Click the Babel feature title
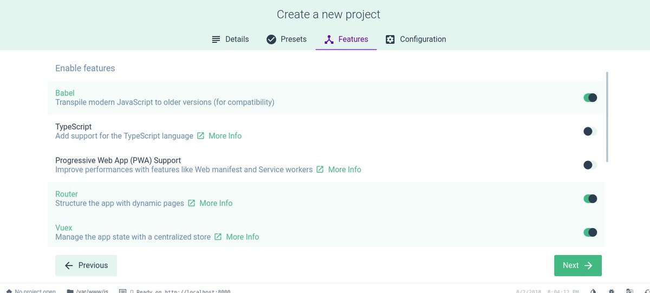Image resolution: width=650 pixels, height=293 pixels. point(65,93)
